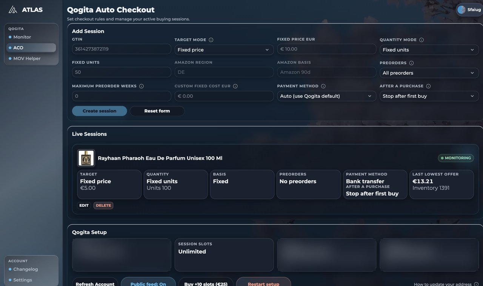Click info icon beside address help link

pos(476,284)
